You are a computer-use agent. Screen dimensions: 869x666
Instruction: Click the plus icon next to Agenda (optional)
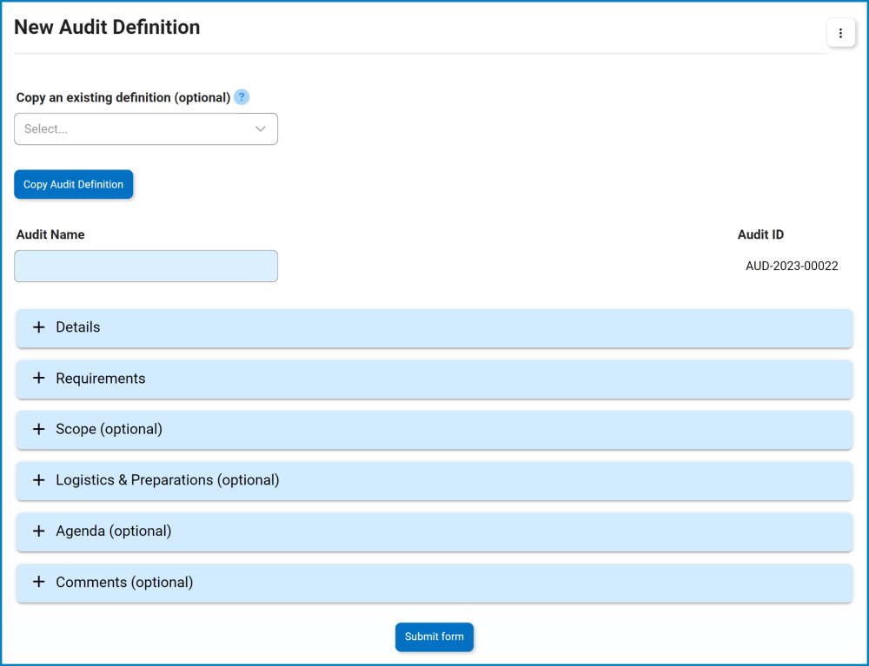tap(38, 531)
